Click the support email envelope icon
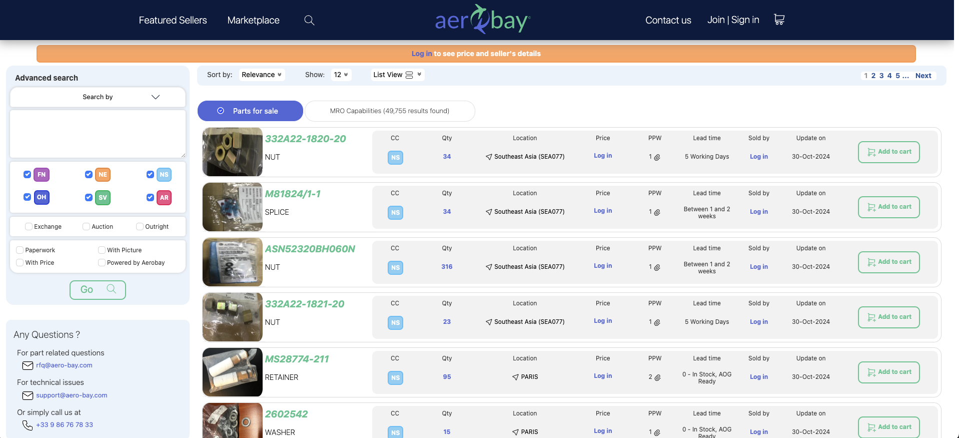 (28, 395)
